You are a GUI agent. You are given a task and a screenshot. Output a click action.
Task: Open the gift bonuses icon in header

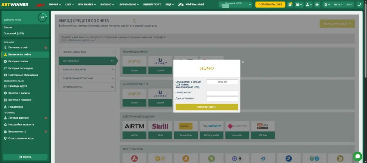coord(290,4)
